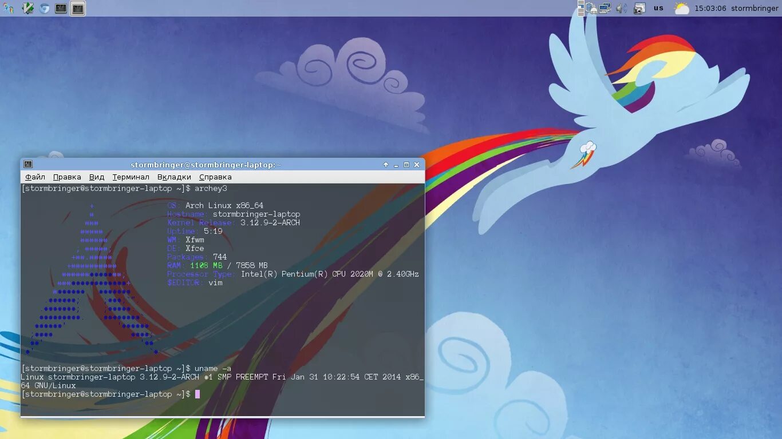This screenshot has width=782, height=439.
Task: Click the kernel release '3.12.9-2-ARCH' in archey output
Action: point(270,223)
